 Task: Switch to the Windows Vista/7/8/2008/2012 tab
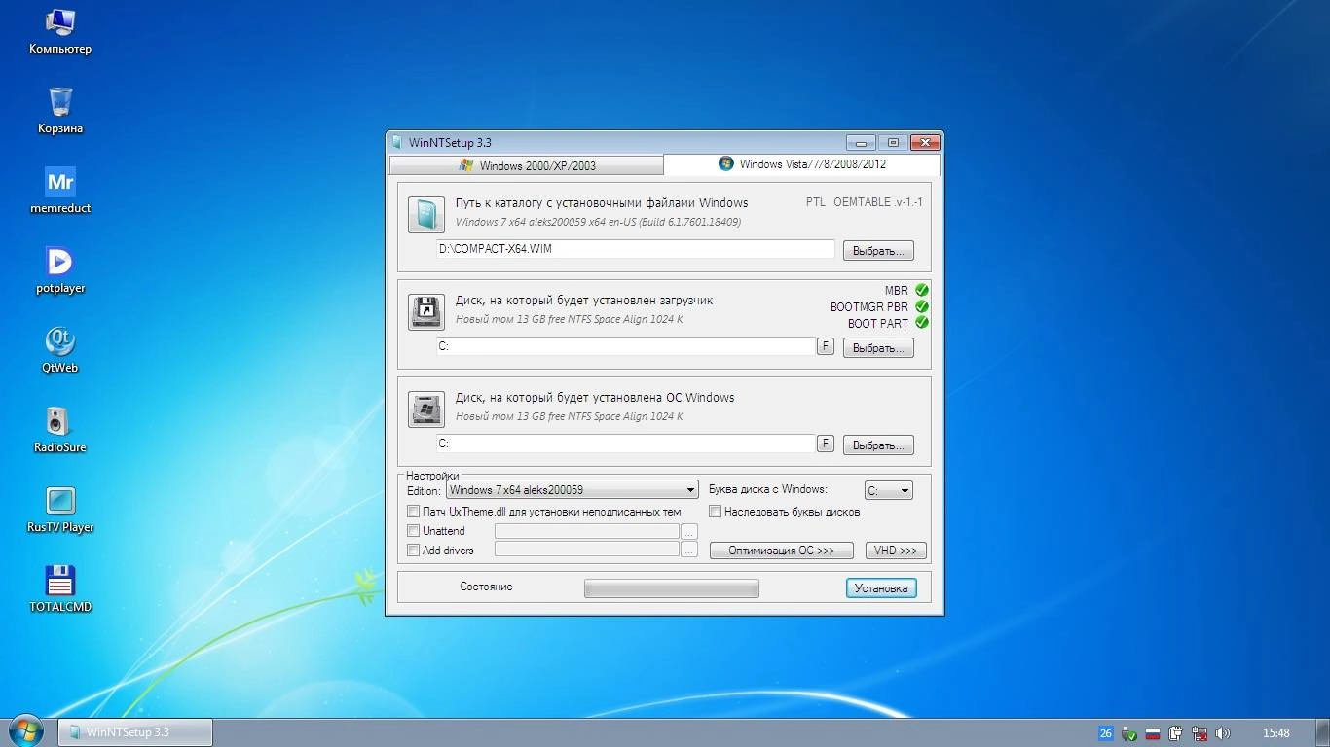802,164
